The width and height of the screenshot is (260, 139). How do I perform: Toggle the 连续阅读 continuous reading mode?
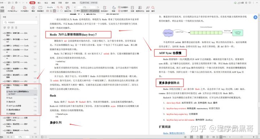[95, 11]
